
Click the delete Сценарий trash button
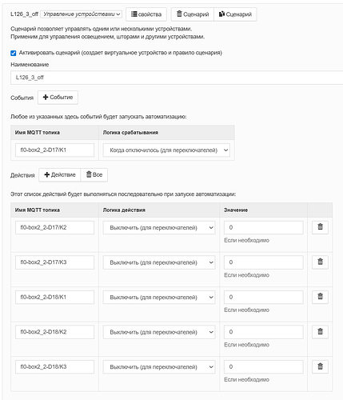pyautogui.click(x=193, y=14)
